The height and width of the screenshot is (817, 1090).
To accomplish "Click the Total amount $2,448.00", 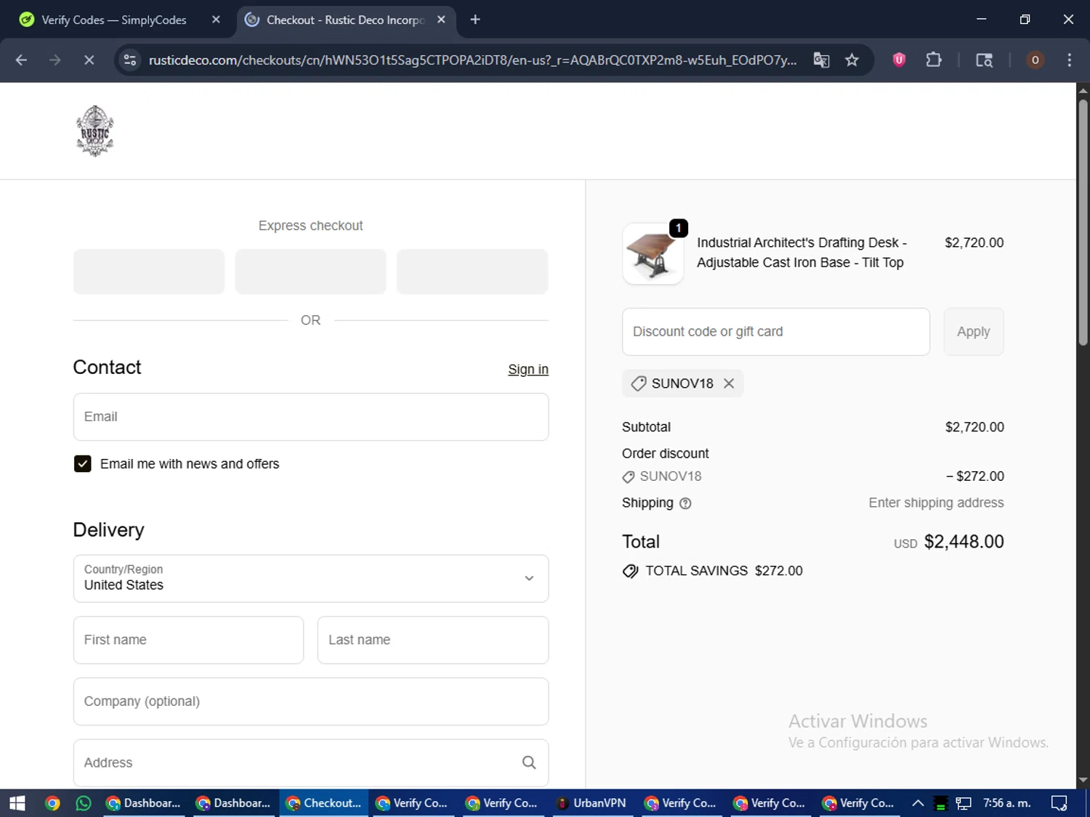I will click(964, 542).
